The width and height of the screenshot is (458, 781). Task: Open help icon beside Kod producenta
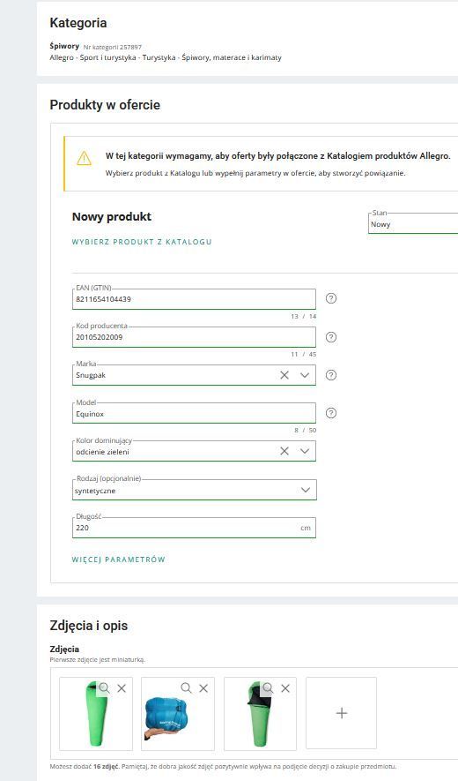coord(330,337)
